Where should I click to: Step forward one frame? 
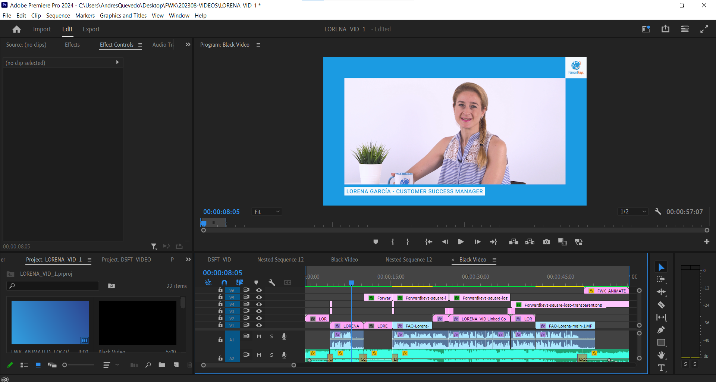coord(477,242)
